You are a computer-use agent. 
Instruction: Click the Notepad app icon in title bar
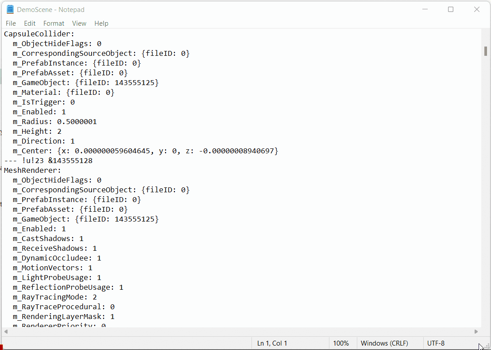pyautogui.click(x=10, y=9)
